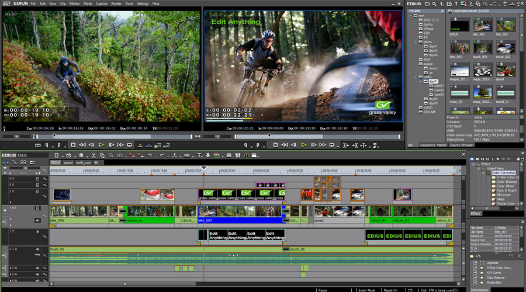Collapse the video folder in bin tree
Screen dimensions: 526x292
tap(416, 77)
